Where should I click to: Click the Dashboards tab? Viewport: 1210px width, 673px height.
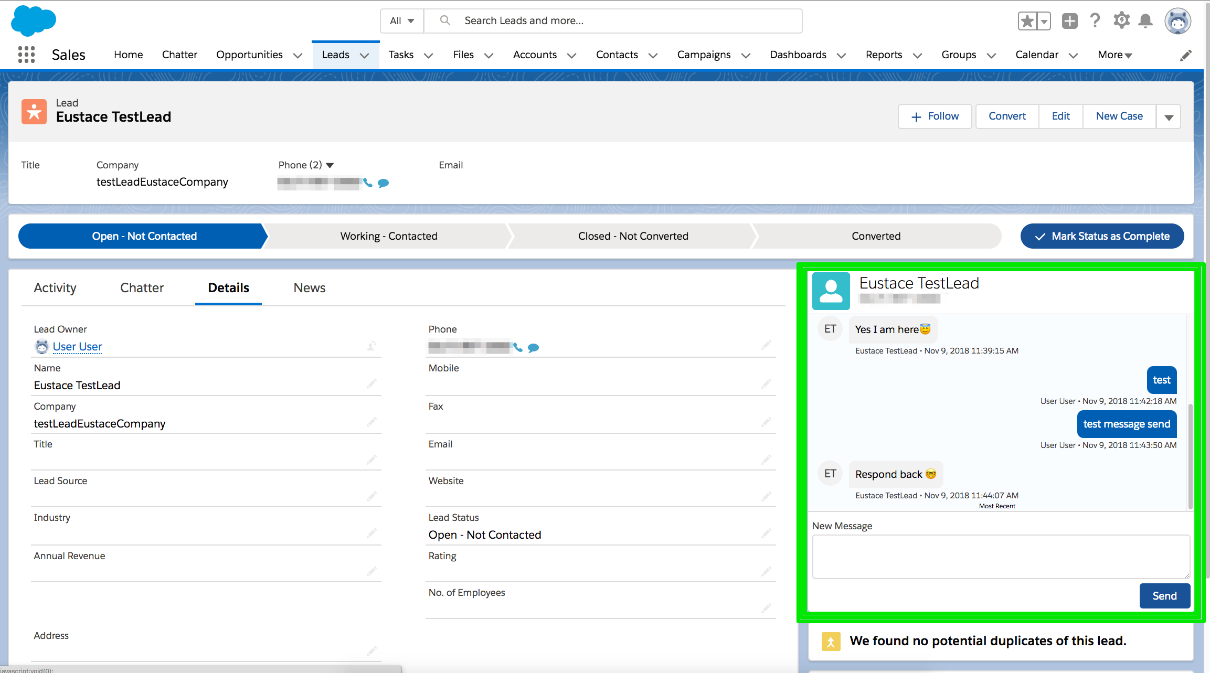pyautogui.click(x=798, y=55)
